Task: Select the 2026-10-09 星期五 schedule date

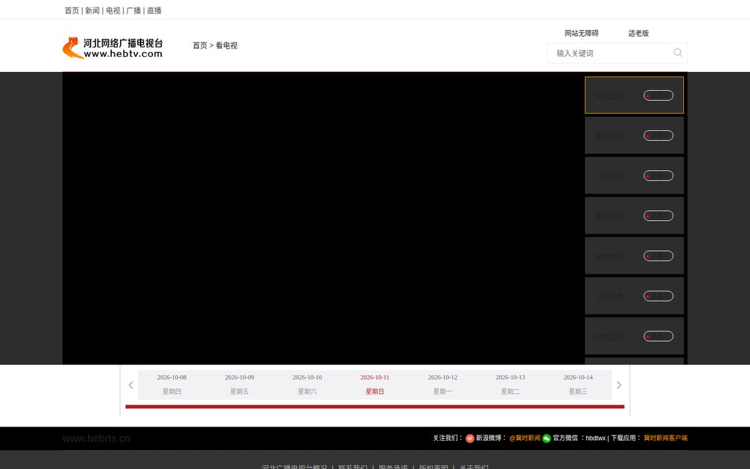Action: (239, 385)
